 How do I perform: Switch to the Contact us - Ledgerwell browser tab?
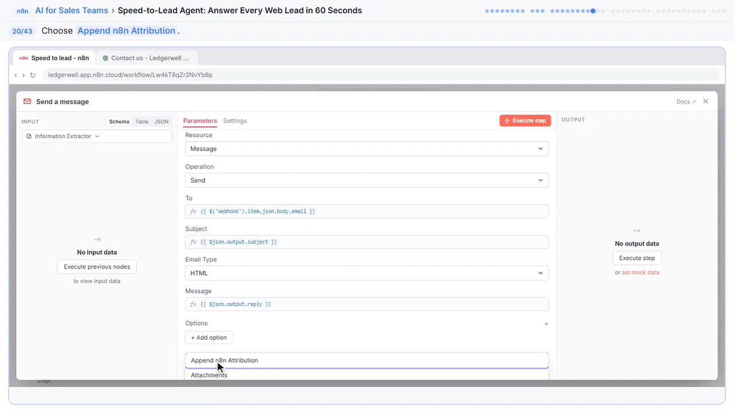(x=146, y=58)
